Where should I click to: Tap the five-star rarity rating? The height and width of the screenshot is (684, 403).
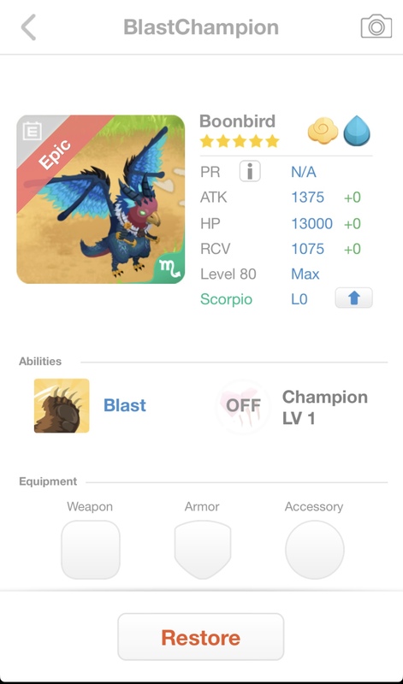(x=240, y=141)
